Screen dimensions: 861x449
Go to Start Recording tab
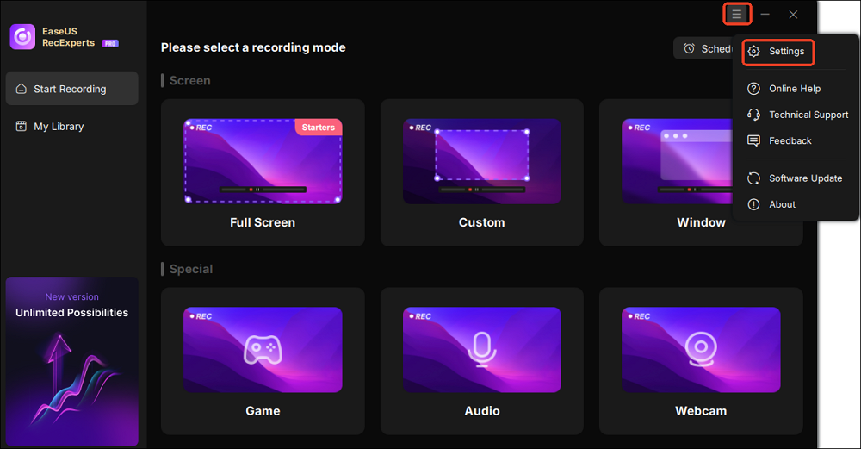pos(72,89)
